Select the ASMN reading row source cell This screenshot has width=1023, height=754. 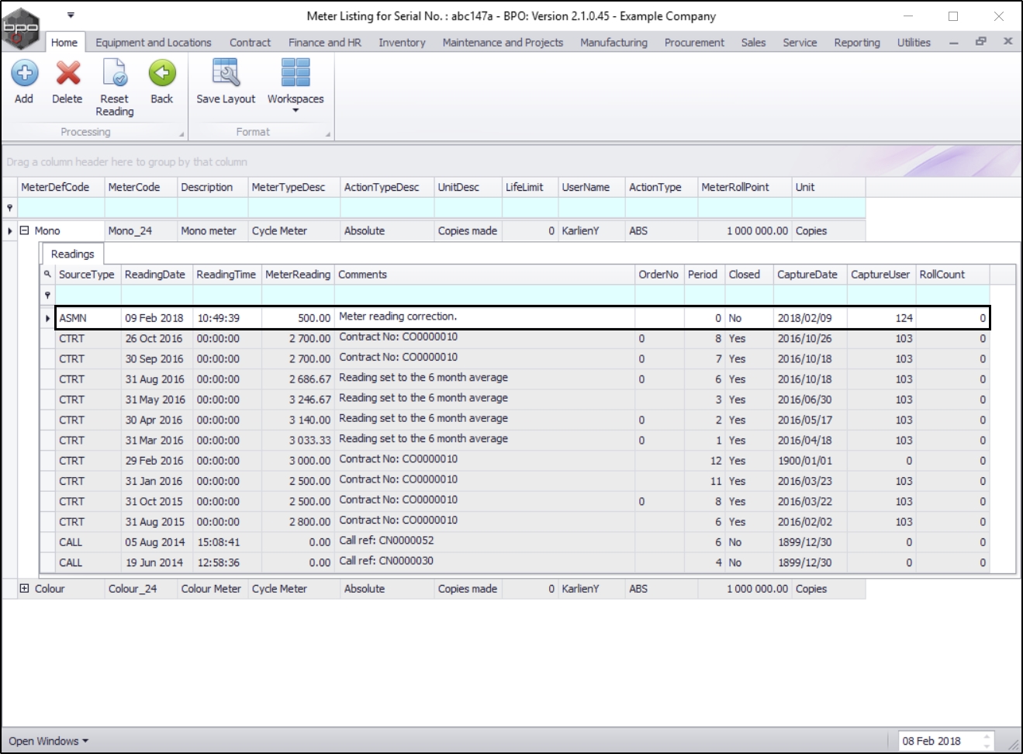click(88, 318)
